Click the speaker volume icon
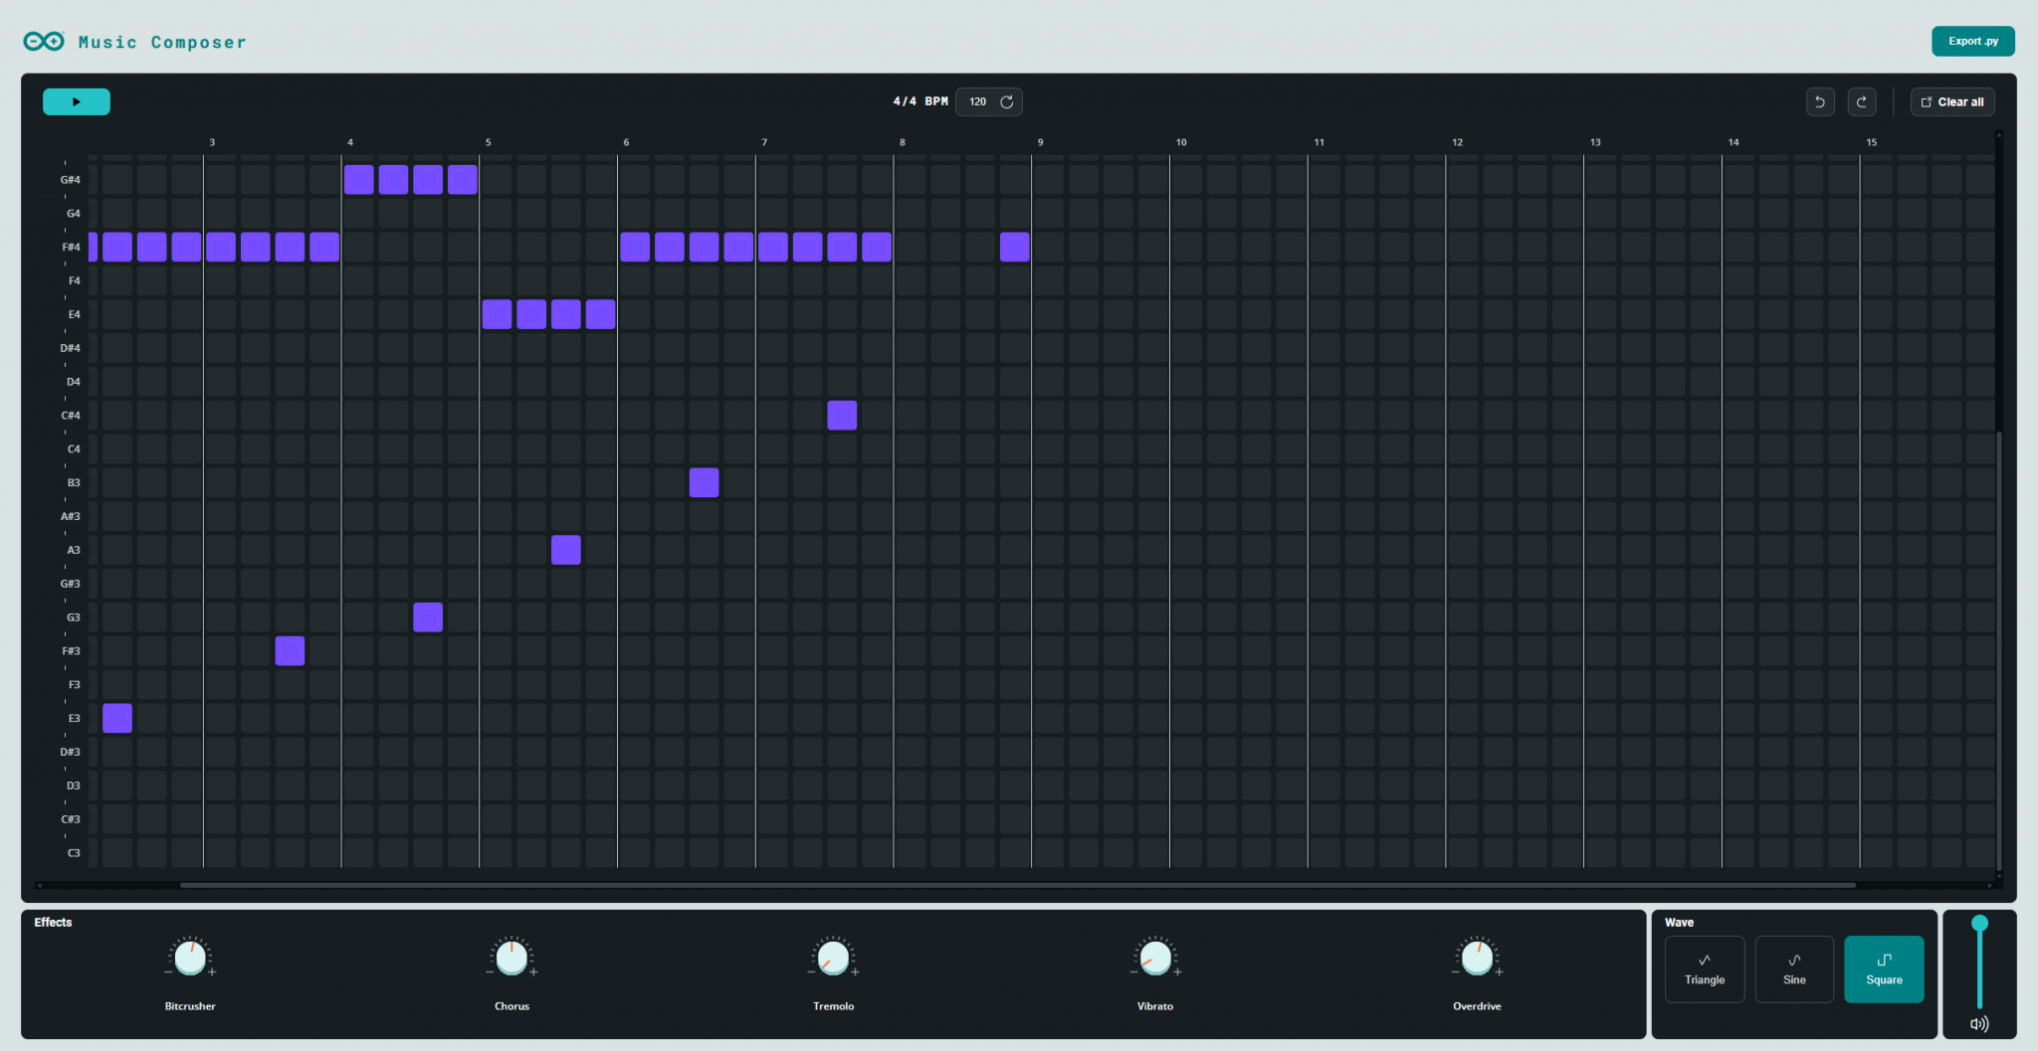The width and height of the screenshot is (2038, 1051). 1979,1024
